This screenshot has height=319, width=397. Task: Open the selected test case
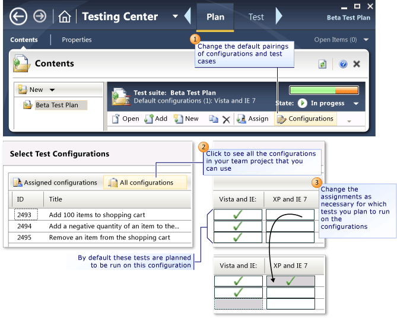point(126,119)
